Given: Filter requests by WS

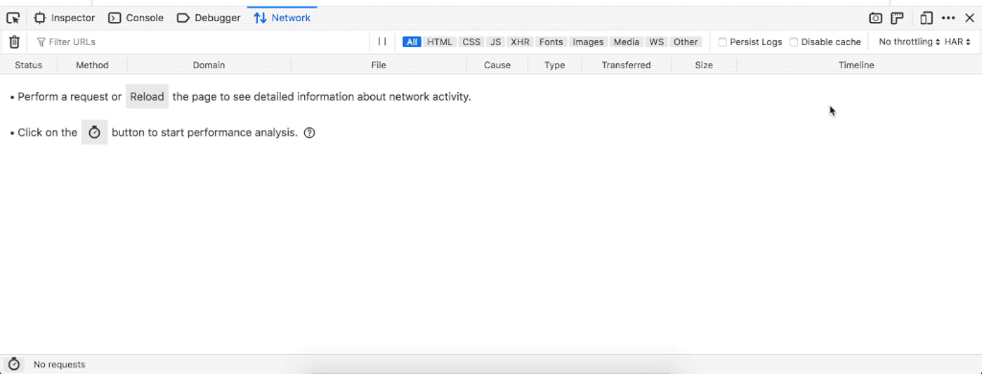Looking at the screenshot, I should (656, 42).
